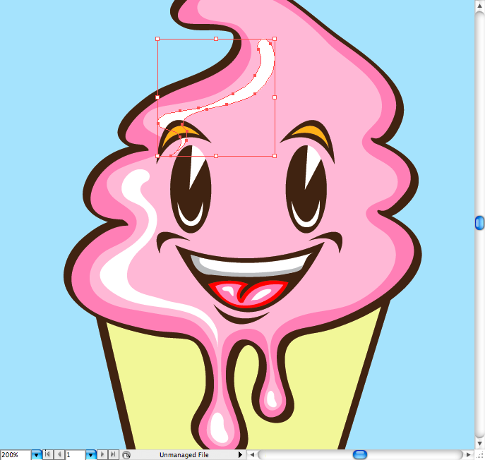The image size is (485, 460).
Task: Go to the first artboard button
Action: (x=48, y=455)
